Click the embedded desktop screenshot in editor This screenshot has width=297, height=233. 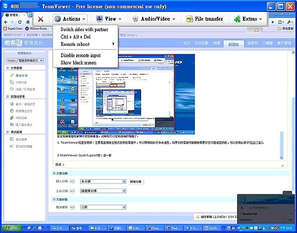point(126,94)
